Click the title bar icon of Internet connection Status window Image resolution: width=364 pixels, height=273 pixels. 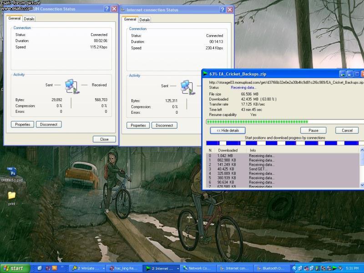pyautogui.click(x=123, y=10)
